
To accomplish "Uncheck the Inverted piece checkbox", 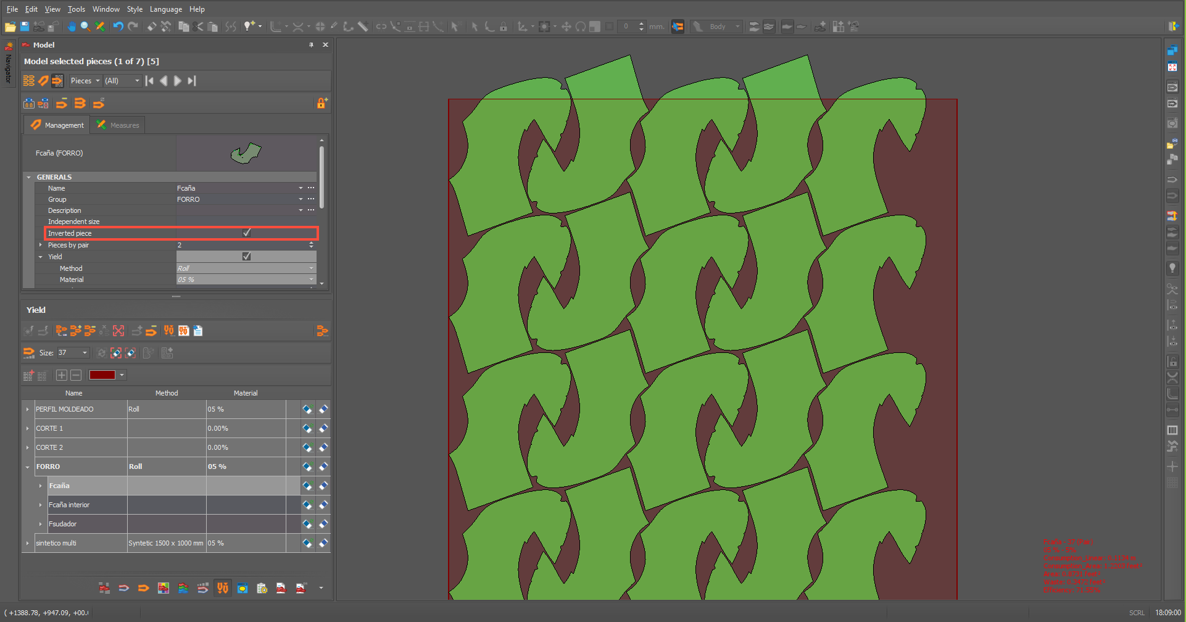I will [247, 233].
